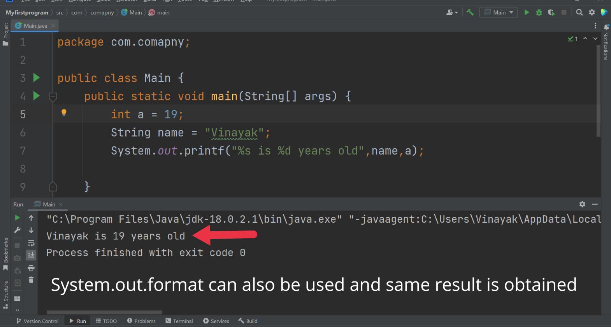Image resolution: width=611 pixels, height=327 pixels.
Task: Click gutter run arrow on line 4
Action: coord(37,95)
